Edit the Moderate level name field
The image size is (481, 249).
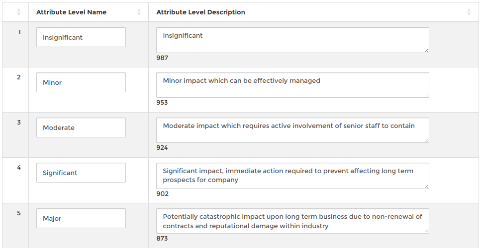(81, 127)
